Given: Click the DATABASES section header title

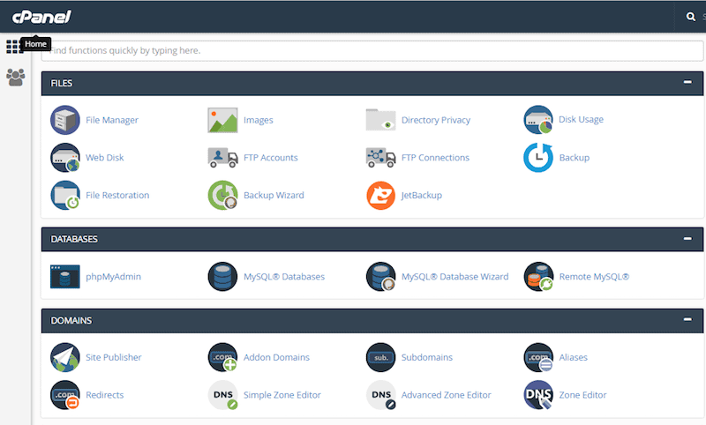Looking at the screenshot, I should click(74, 239).
